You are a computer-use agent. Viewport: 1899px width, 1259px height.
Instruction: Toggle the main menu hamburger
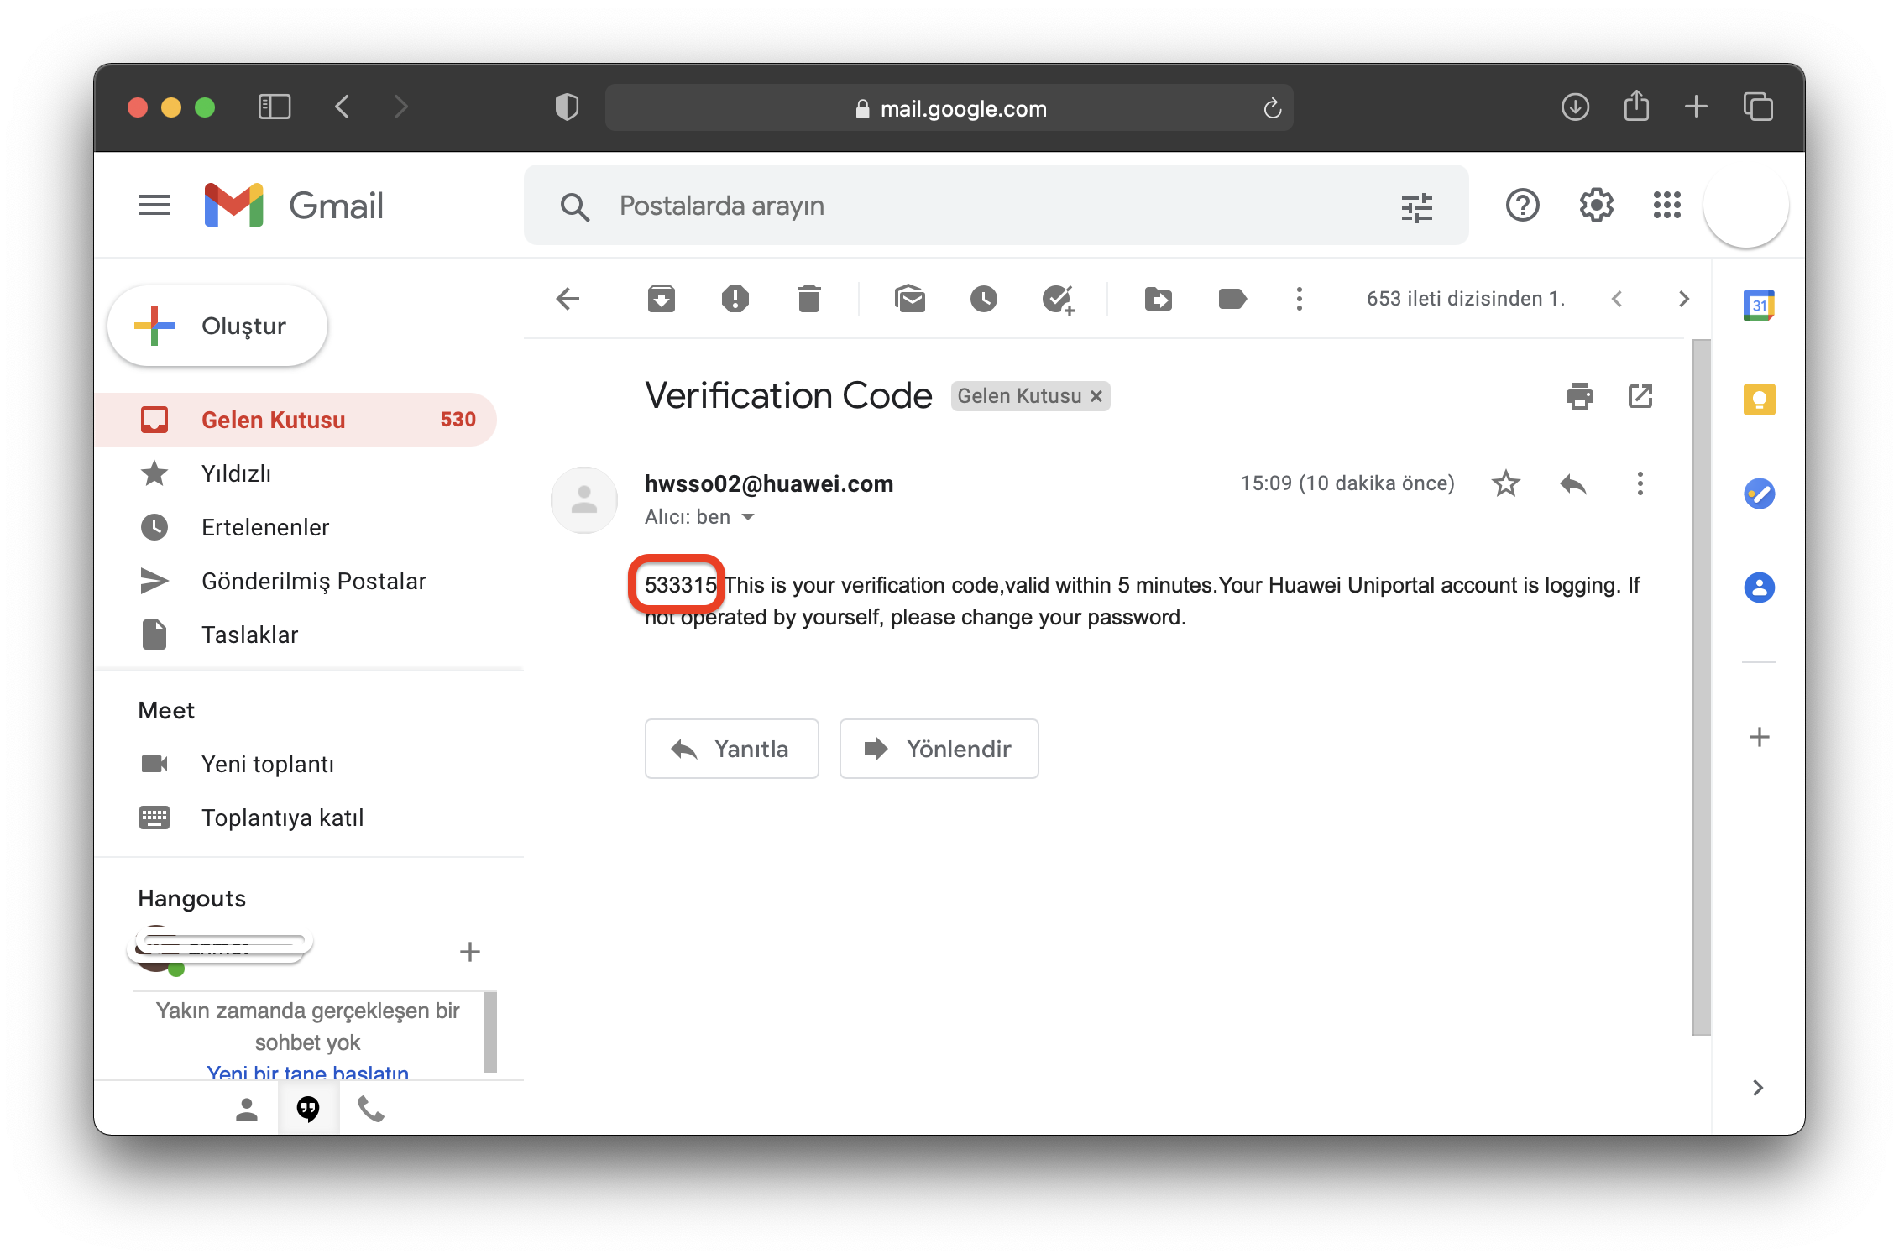click(x=154, y=205)
